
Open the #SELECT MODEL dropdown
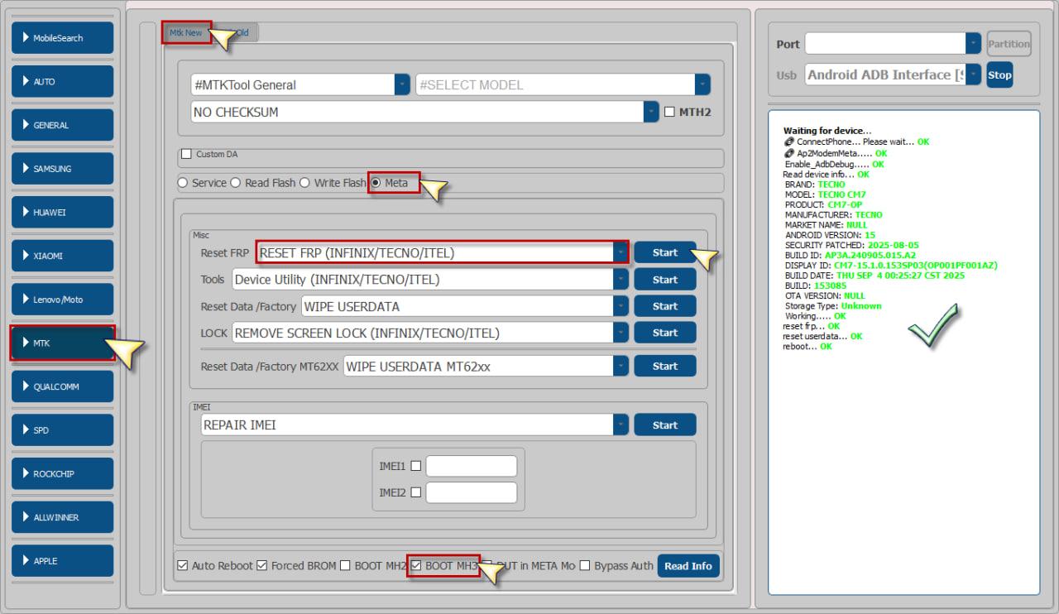(x=702, y=84)
